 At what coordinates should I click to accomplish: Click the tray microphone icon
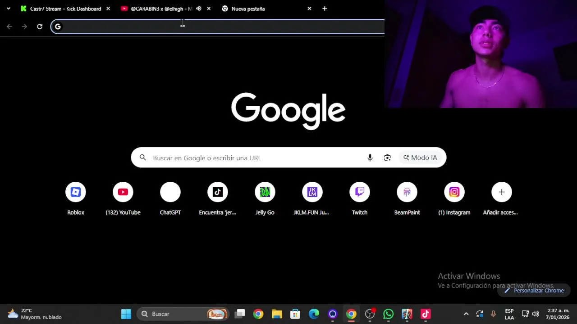click(493, 314)
